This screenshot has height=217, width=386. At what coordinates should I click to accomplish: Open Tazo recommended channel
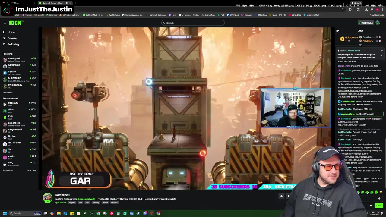tap(19, 150)
